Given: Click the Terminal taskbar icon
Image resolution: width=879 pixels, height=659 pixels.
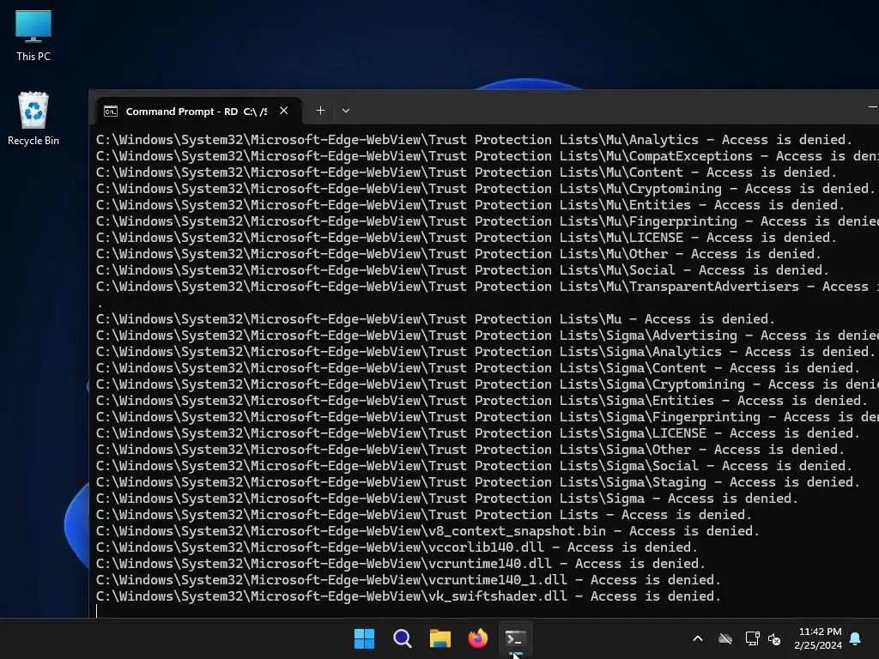Looking at the screenshot, I should click(x=515, y=638).
